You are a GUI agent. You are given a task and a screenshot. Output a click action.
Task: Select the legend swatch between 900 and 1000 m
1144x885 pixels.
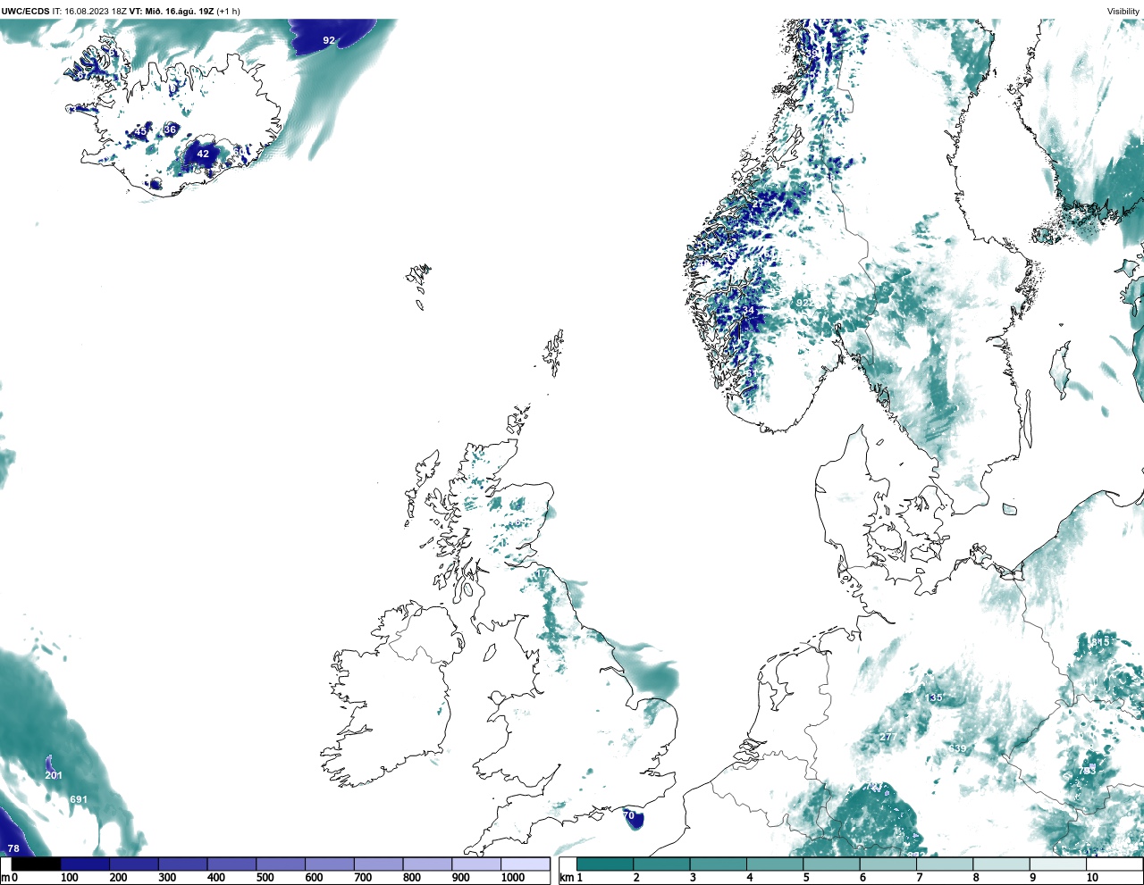475,864
